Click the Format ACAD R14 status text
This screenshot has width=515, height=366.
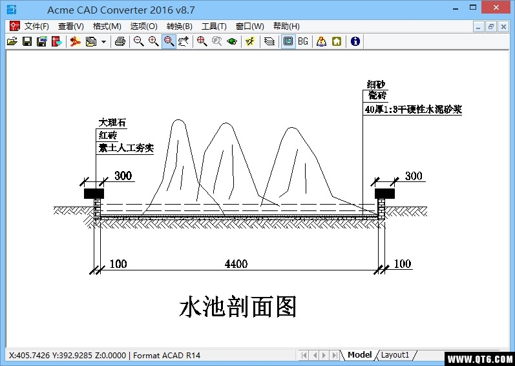point(167,356)
